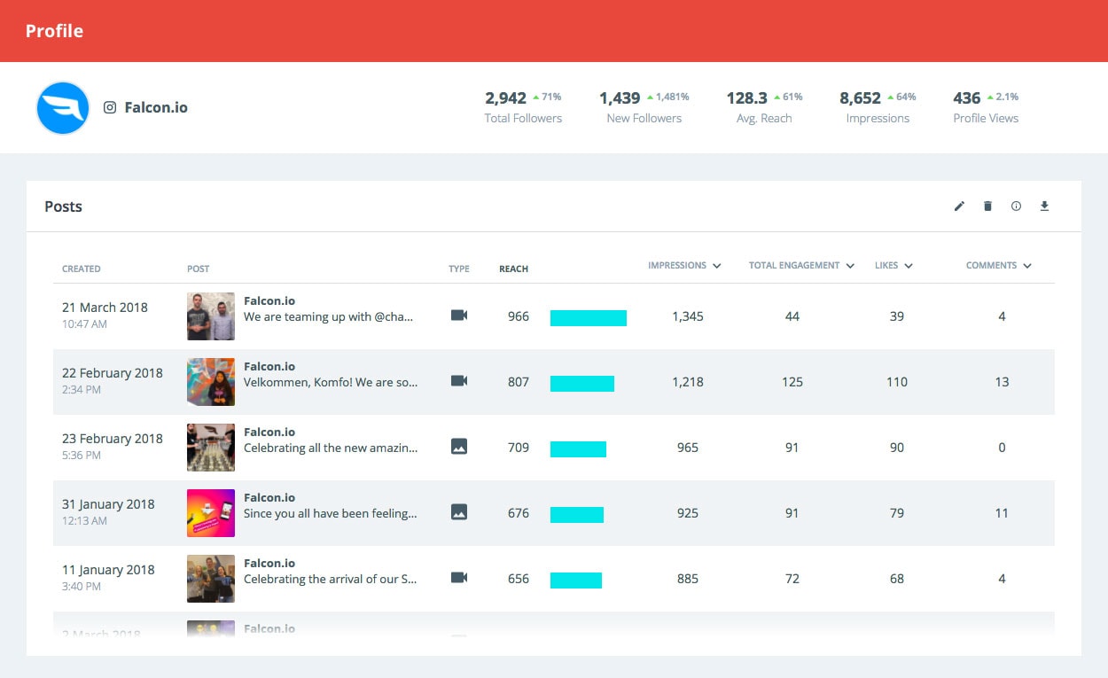Image resolution: width=1108 pixels, height=678 pixels.
Task: Click the Created column header
Action: point(82,269)
